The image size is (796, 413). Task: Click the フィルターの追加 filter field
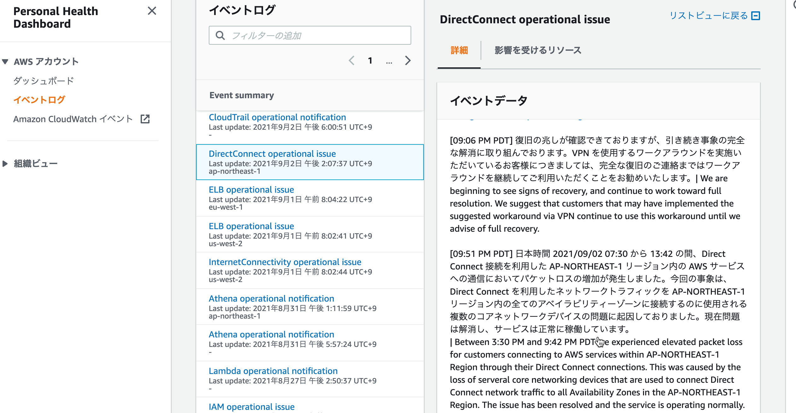pyautogui.click(x=310, y=35)
